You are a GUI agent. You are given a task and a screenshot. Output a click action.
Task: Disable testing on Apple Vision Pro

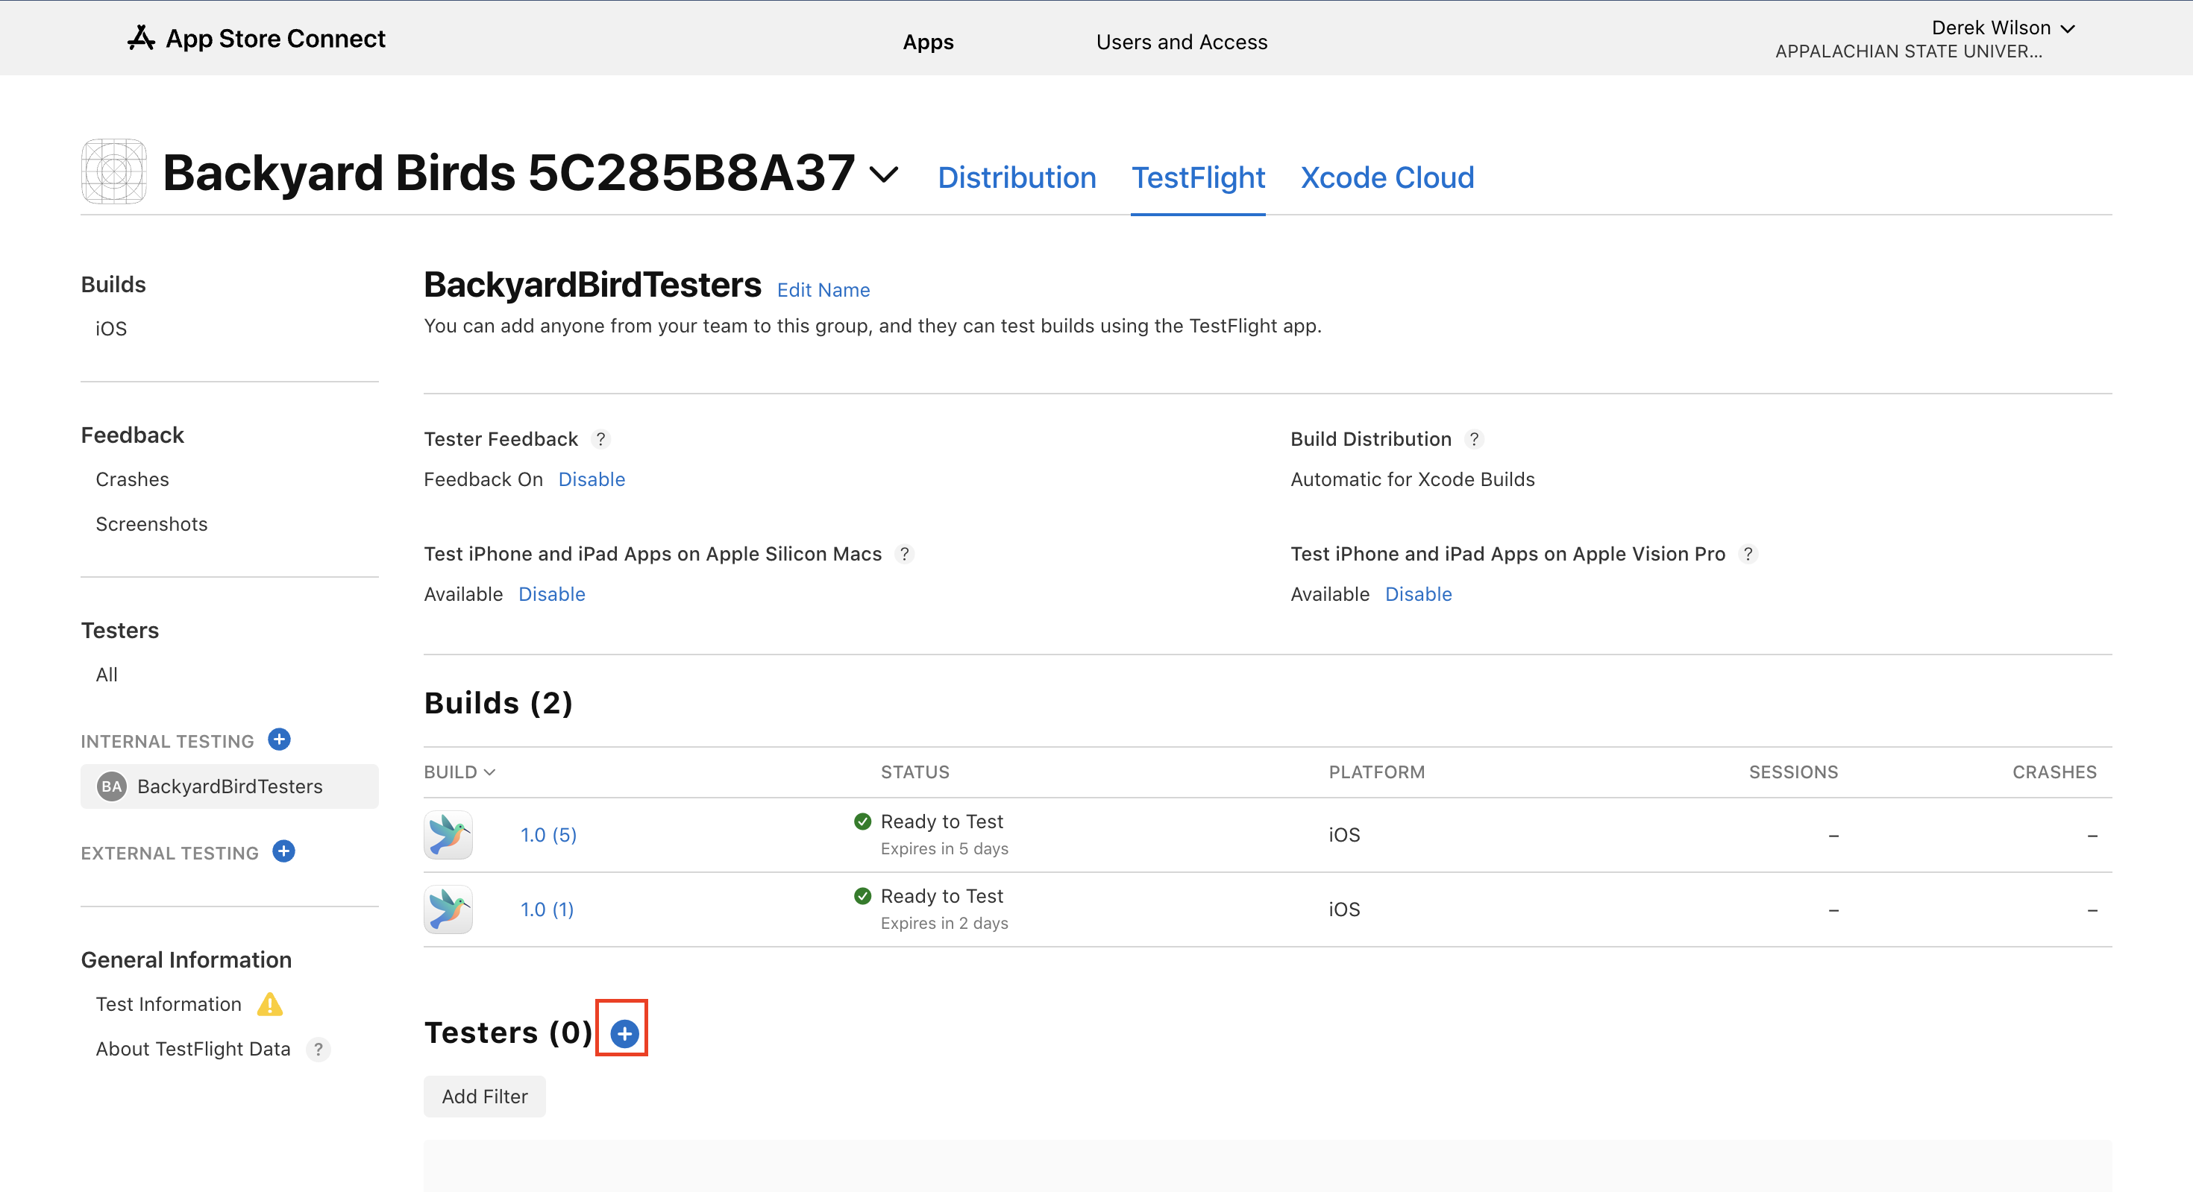point(1418,594)
